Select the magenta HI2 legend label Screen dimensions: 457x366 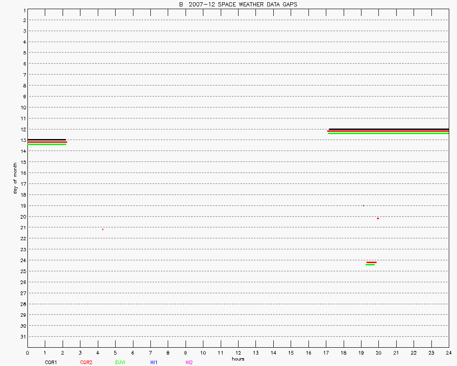[189, 362]
